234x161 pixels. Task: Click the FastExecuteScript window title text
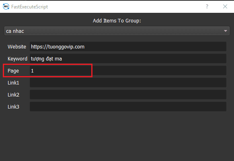[x=29, y=7]
